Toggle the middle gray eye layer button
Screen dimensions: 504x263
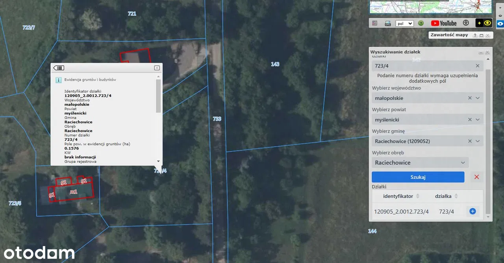pos(500,16)
